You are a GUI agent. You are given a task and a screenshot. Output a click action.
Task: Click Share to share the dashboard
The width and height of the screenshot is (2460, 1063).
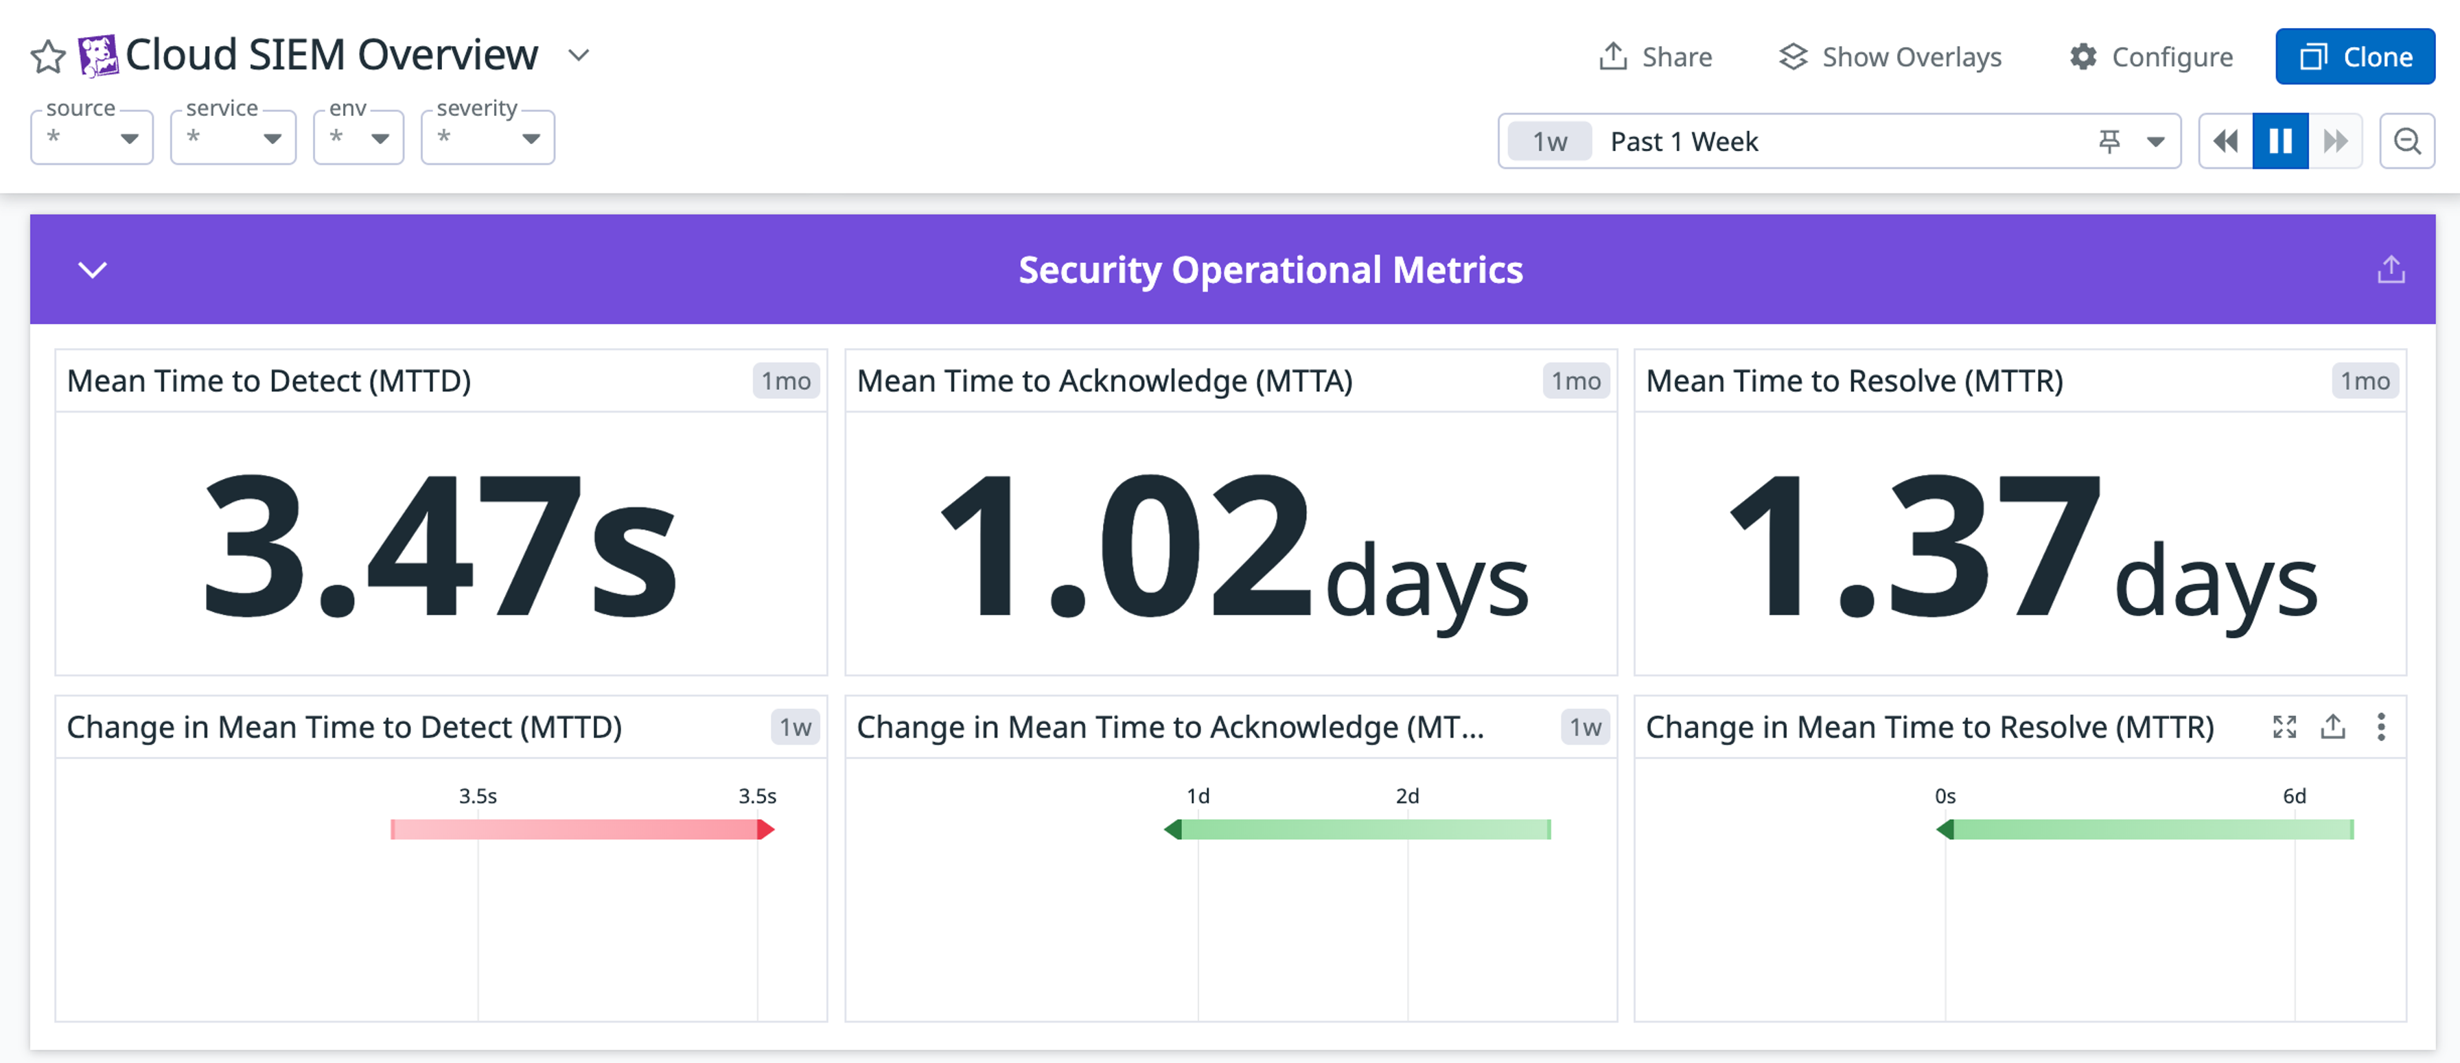click(x=1656, y=56)
